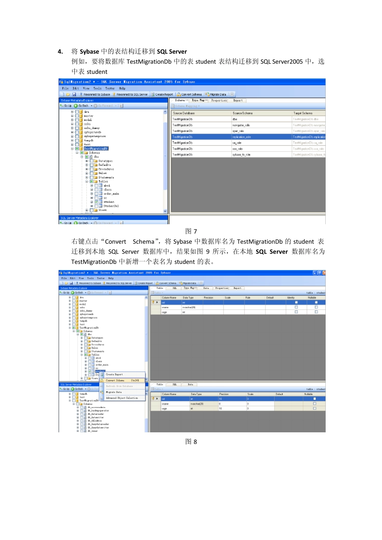Click the Migrate Data icon in context menu
The height and width of the screenshot is (540, 382).
pos(103,392)
